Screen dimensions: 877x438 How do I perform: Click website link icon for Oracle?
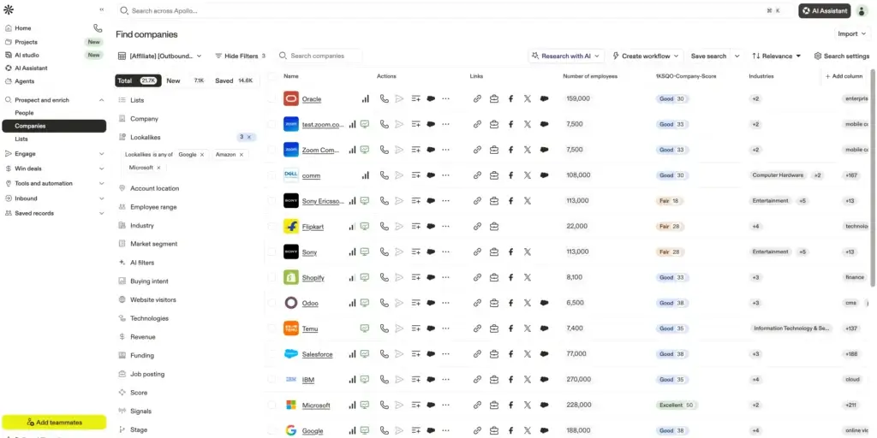pos(477,98)
